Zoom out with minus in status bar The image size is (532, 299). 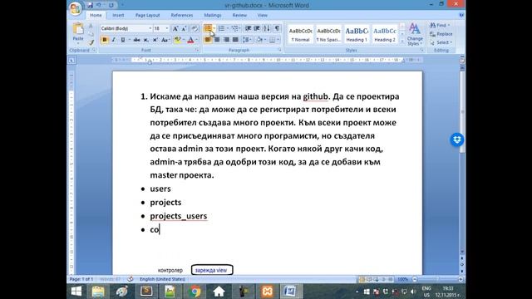415,279
